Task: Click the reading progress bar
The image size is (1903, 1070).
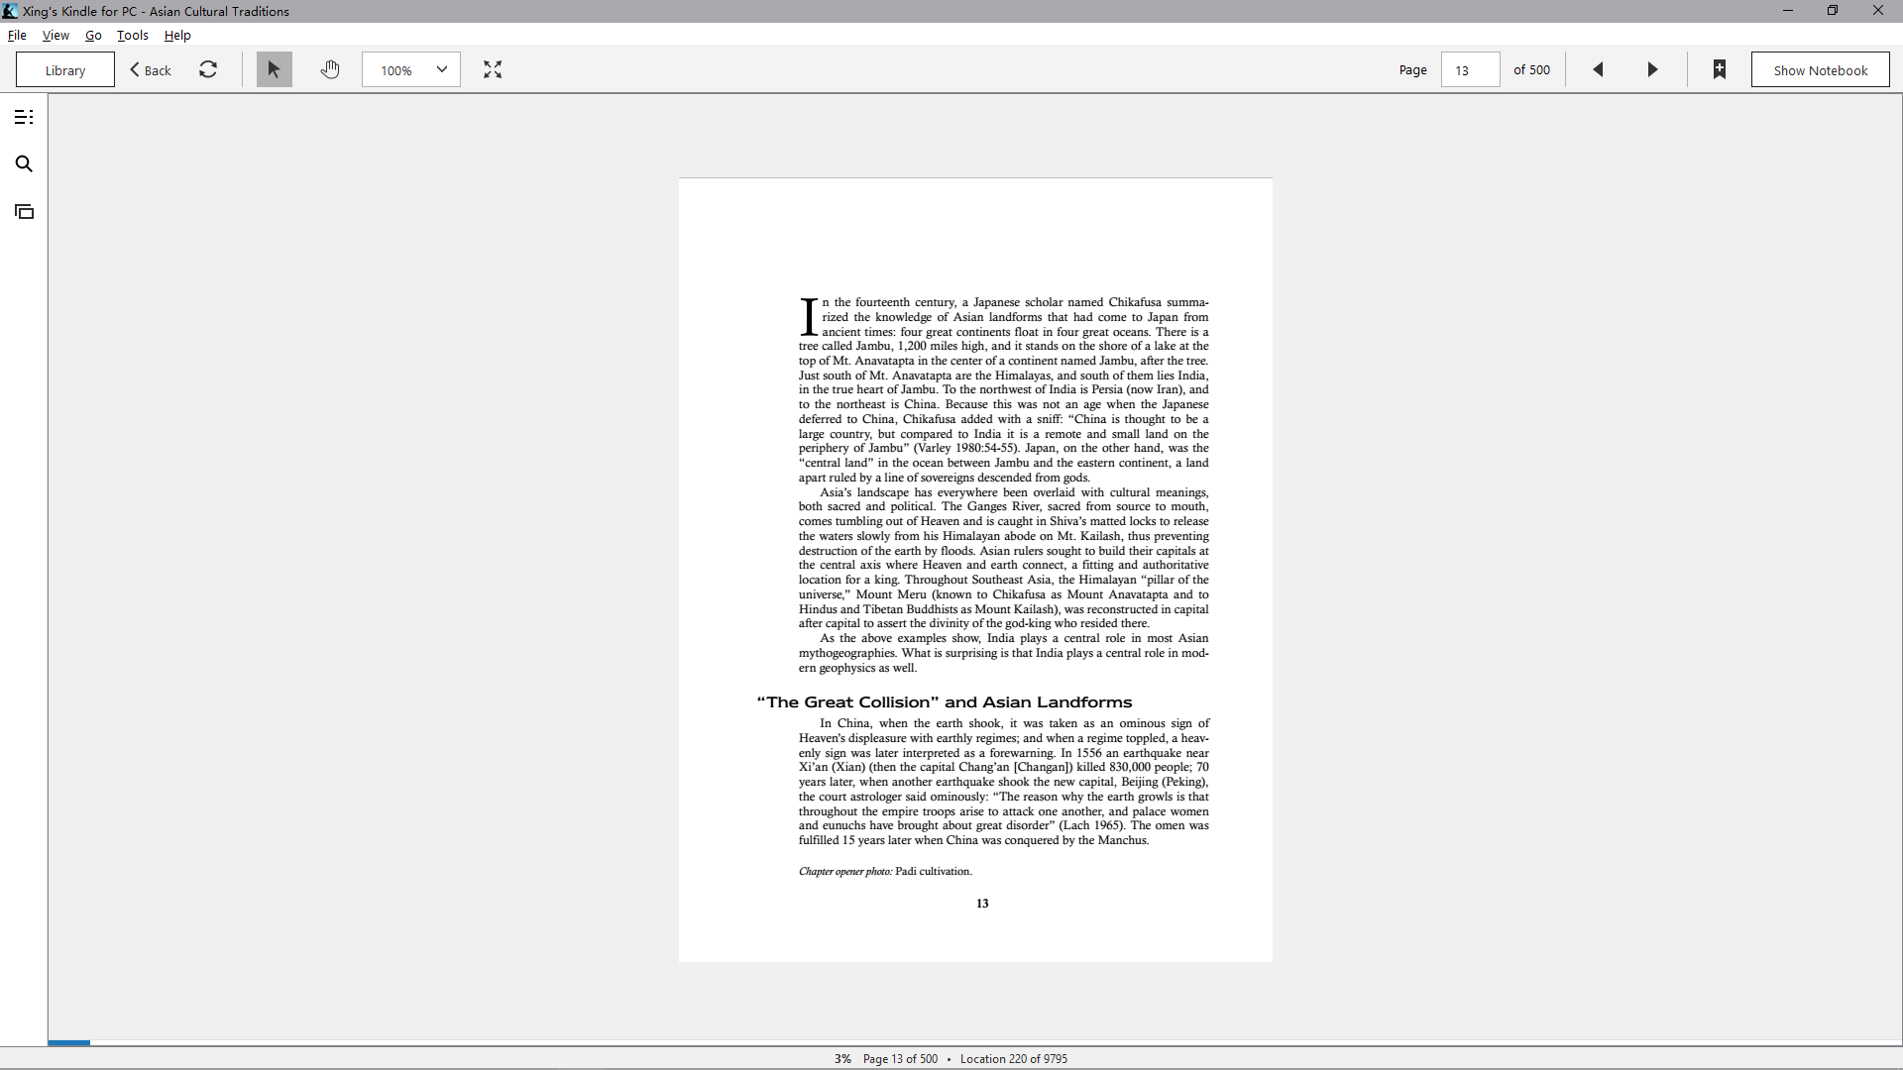Action: [x=975, y=1042]
